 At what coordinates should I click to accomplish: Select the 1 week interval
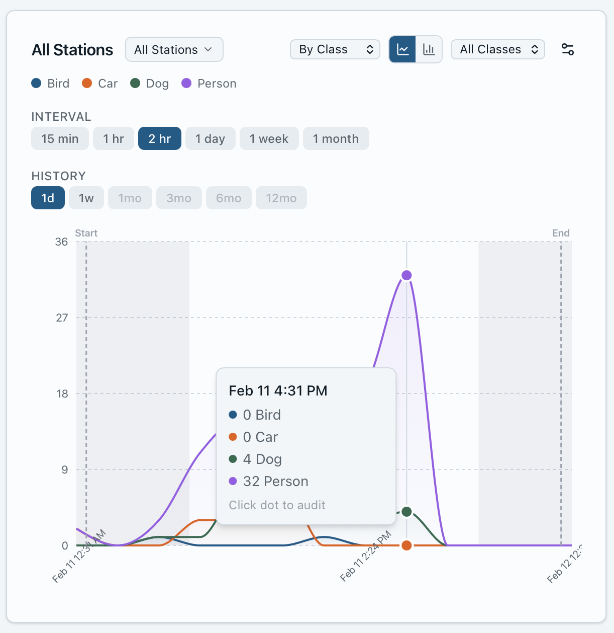[x=269, y=139]
